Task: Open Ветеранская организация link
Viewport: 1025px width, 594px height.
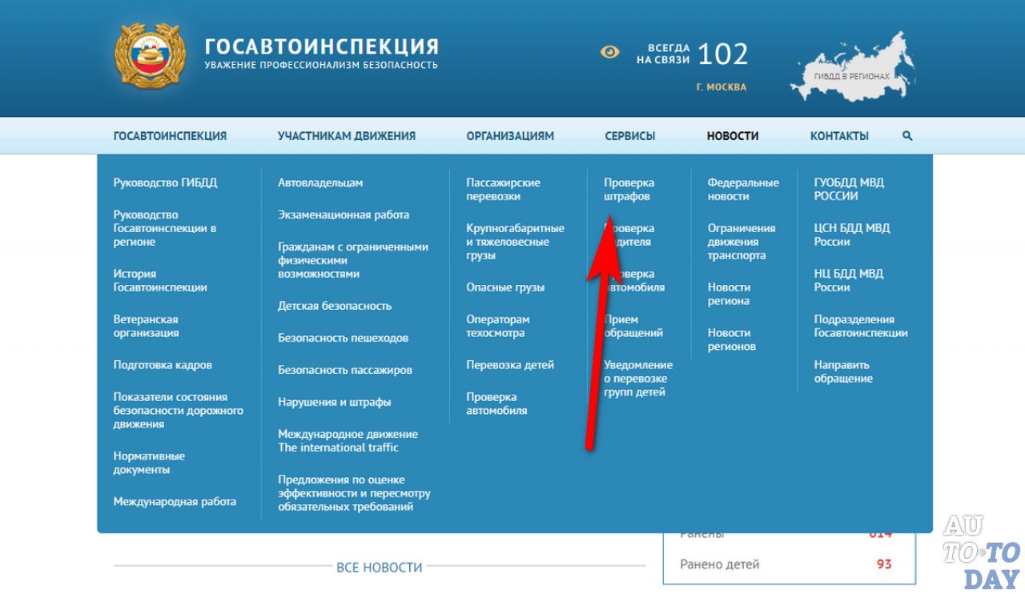Action: tap(147, 326)
